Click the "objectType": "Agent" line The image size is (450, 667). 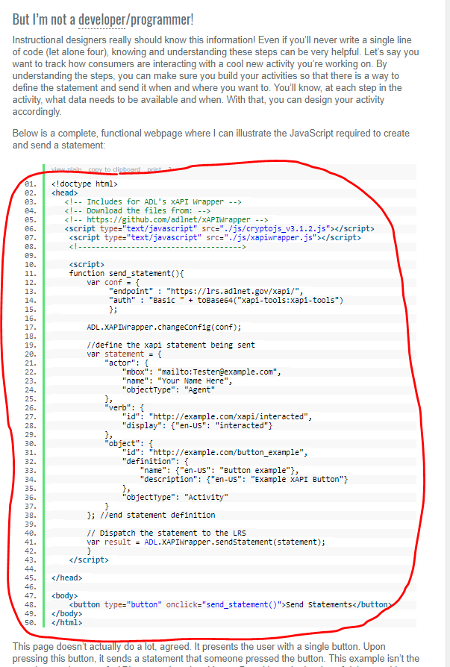click(169, 389)
